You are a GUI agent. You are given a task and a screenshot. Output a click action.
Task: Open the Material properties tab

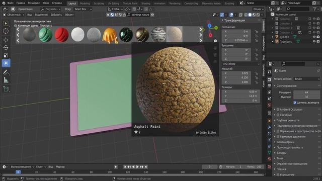[x=270, y=159]
